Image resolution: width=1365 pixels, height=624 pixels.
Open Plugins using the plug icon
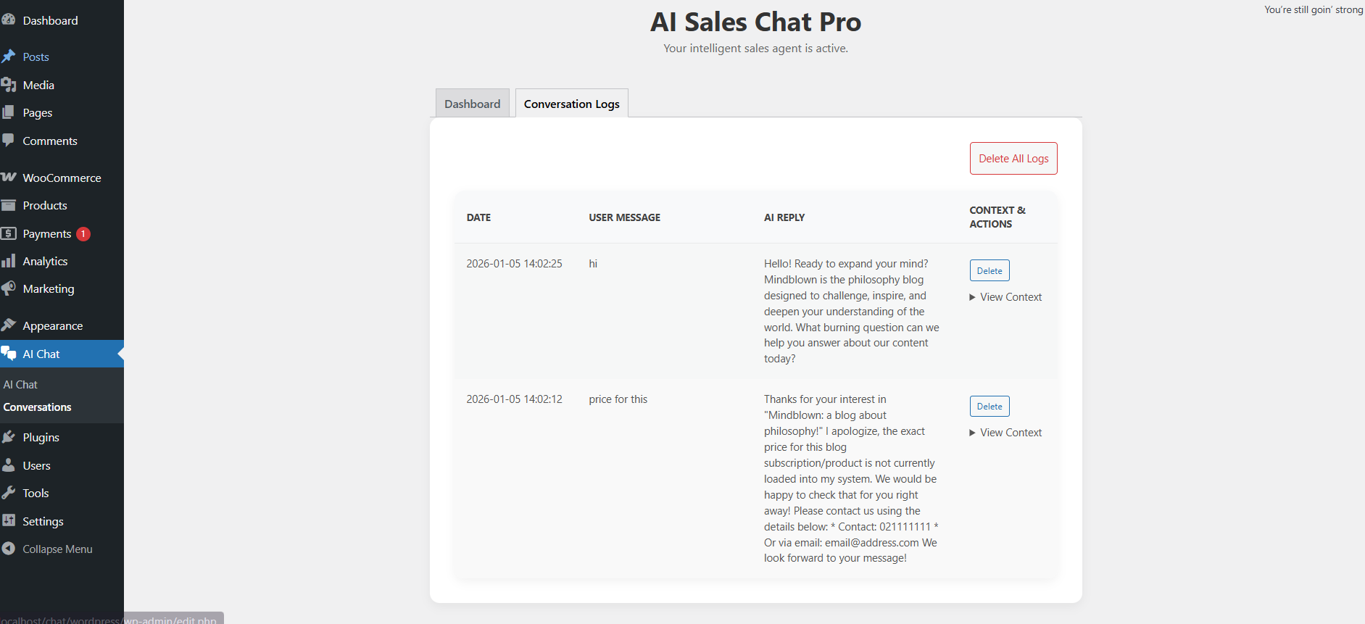(x=10, y=437)
